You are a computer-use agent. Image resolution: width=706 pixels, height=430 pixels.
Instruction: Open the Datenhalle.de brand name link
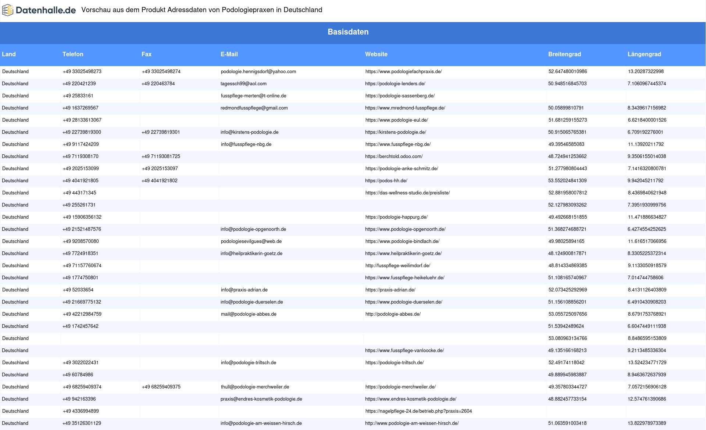46,10
